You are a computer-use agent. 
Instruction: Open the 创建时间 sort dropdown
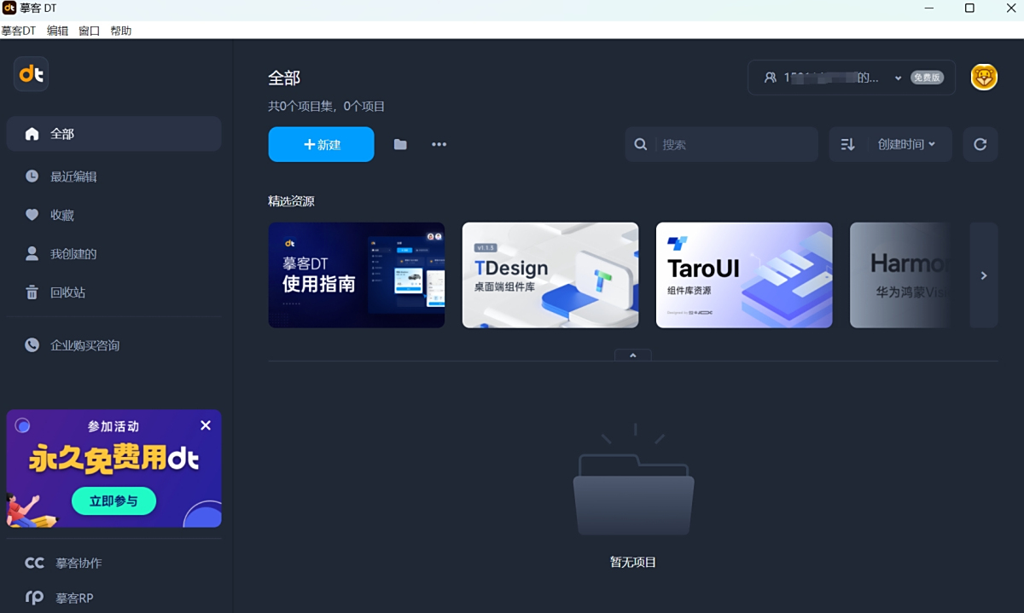(906, 144)
